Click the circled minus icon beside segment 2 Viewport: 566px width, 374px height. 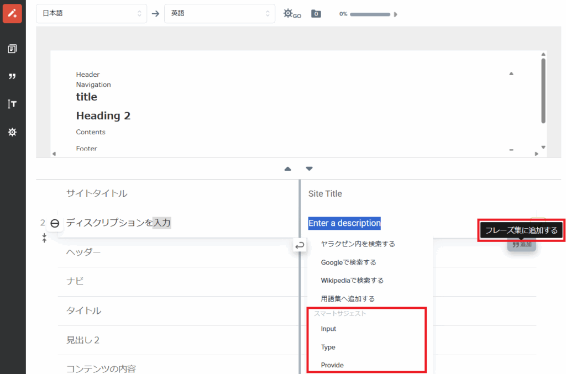55,223
